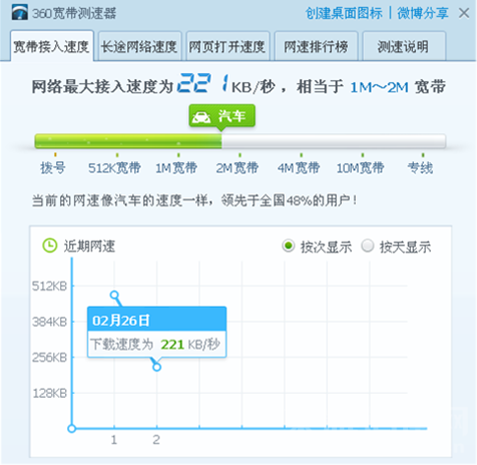Screen dimensions: 477x465
Task: Open the 长途网络速度 tab
Action: tap(140, 46)
